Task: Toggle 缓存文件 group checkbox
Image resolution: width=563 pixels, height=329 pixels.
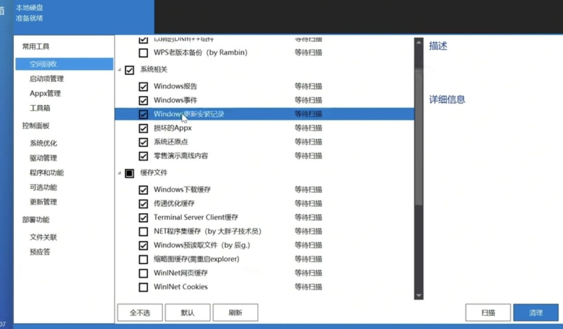Action: (x=129, y=173)
